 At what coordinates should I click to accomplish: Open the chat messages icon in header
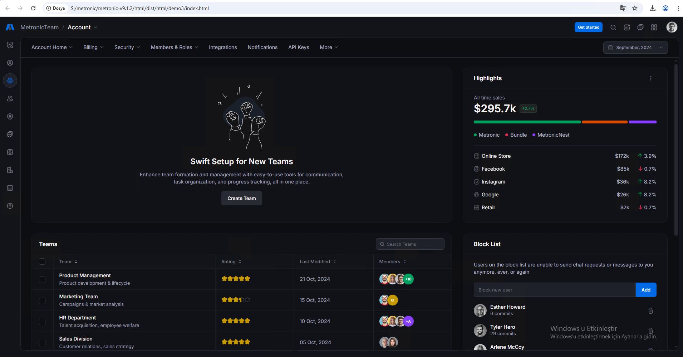(x=640, y=28)
